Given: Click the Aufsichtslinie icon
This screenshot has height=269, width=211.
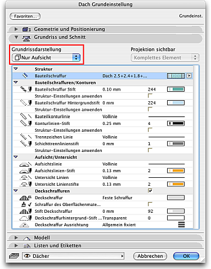Looking at the screenshot, I should (x=25, y=164).
